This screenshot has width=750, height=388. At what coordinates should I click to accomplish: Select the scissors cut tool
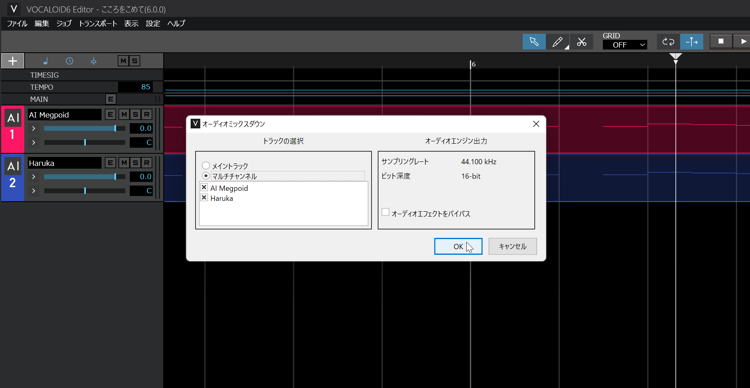point(582,41)
